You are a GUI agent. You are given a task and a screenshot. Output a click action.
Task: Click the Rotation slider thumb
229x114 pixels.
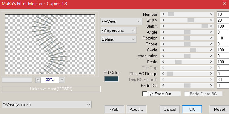tap(187, 38)
